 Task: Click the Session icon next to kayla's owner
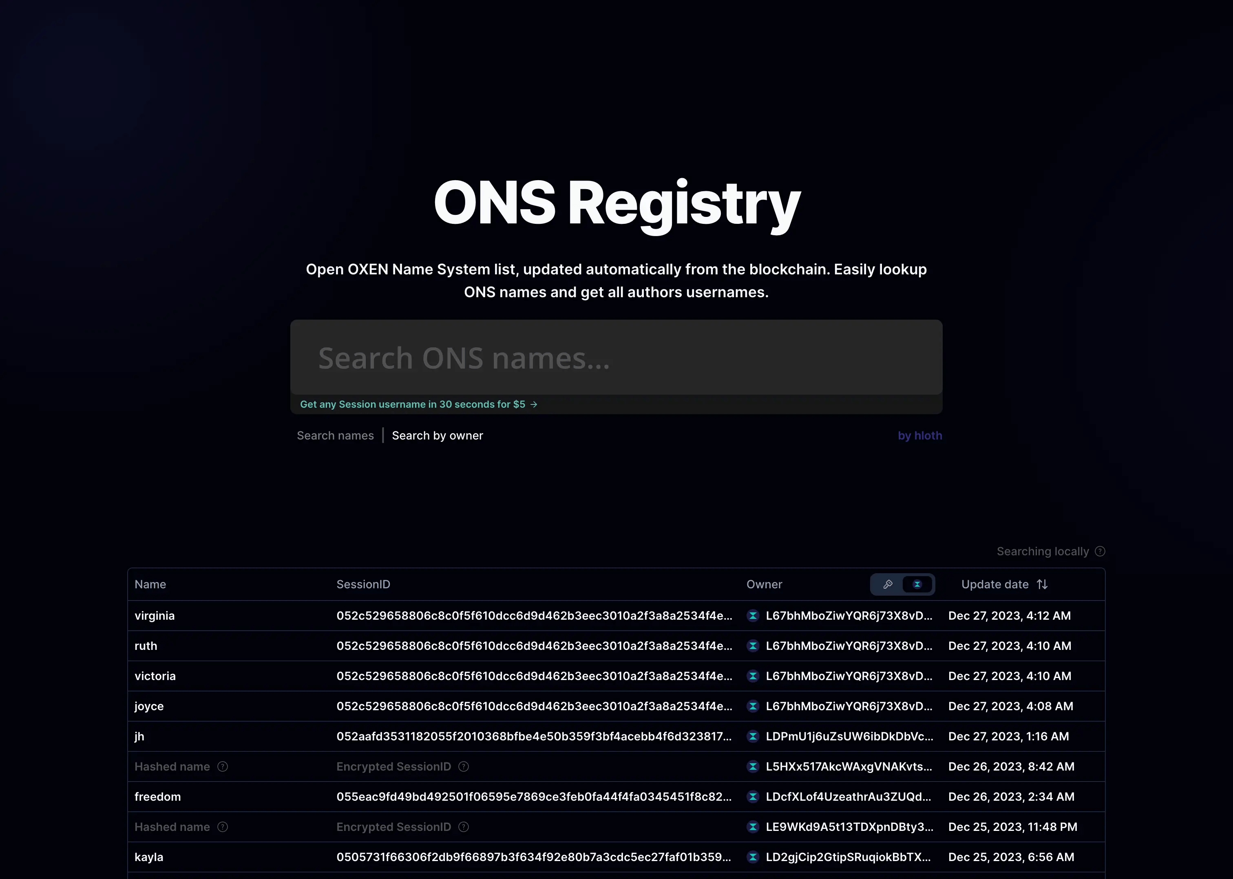753,857
